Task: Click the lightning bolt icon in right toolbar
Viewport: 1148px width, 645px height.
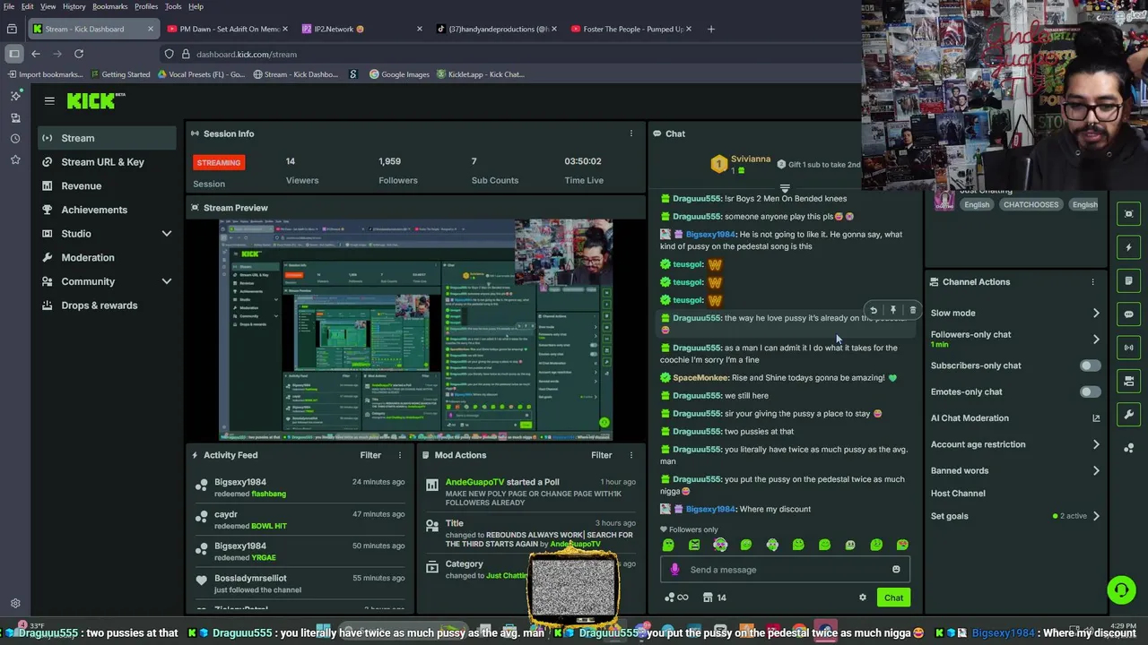Action: (x=1128, y=247)
